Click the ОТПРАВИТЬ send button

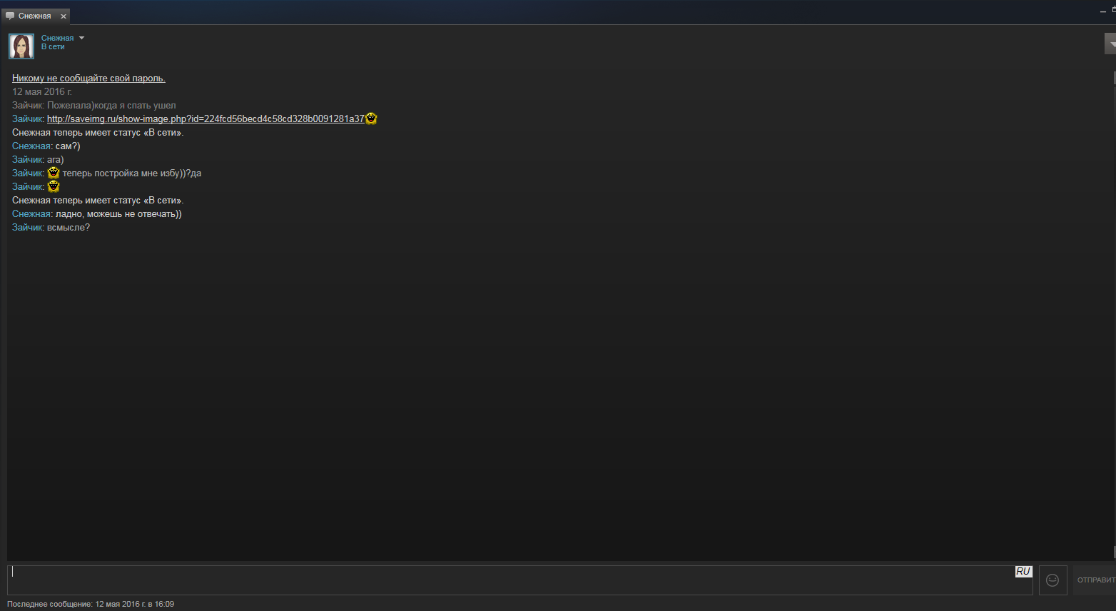(x=1095, y=580)
